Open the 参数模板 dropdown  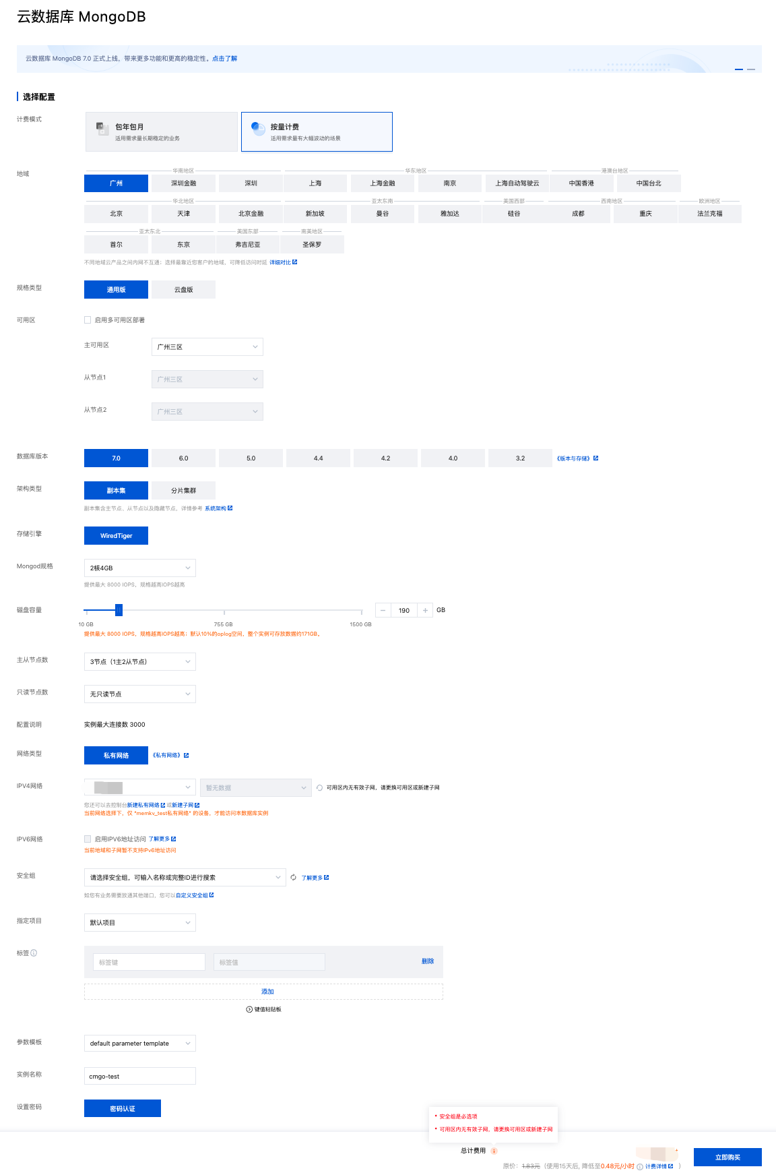pyautogui.click(x=140, y=1044)
